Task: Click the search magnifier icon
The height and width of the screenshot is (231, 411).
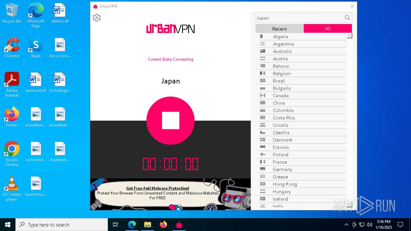Action: pos(347,18)
